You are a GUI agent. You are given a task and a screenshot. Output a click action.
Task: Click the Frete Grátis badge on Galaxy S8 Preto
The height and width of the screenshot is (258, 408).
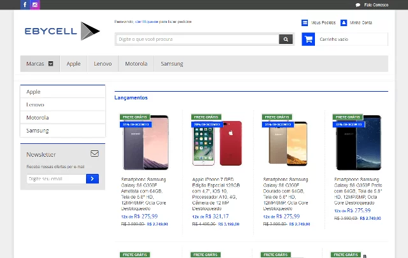click(x=347, y=117)
